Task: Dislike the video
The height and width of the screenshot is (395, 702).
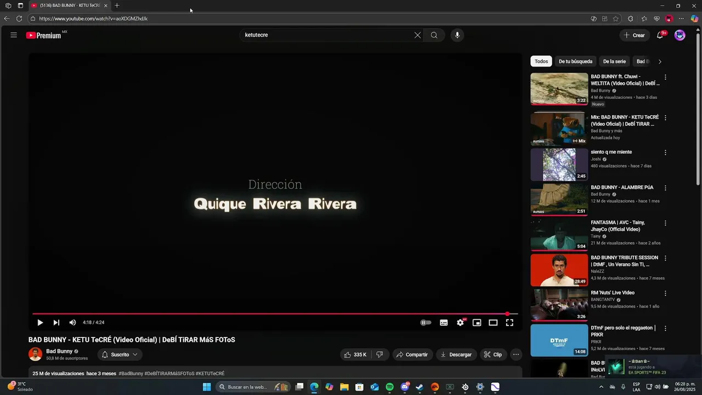Action: 380,354
